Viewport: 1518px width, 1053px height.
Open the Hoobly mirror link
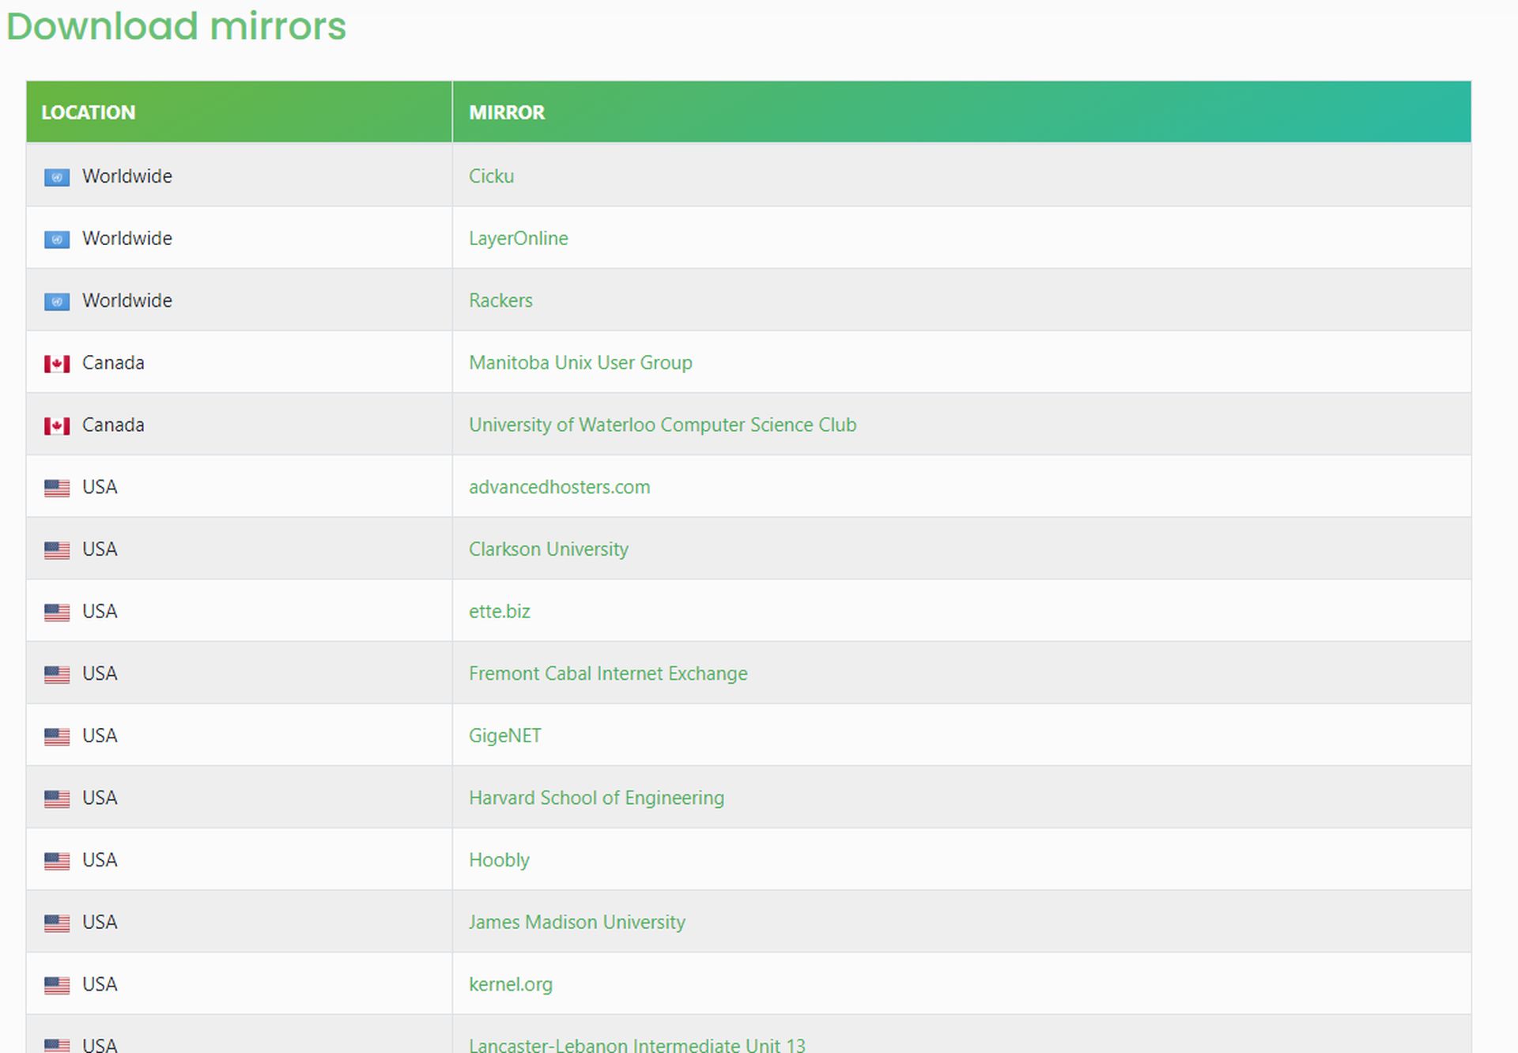click(499, 860)
